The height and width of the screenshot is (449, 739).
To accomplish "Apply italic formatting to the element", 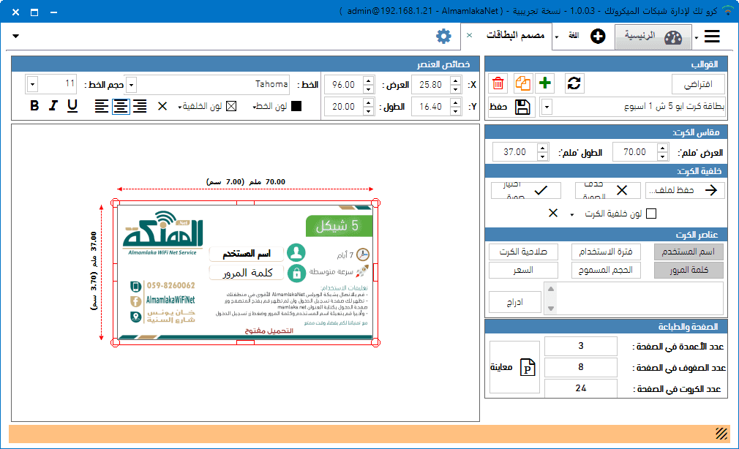I will pyautogui.click(x=53, y=105).
